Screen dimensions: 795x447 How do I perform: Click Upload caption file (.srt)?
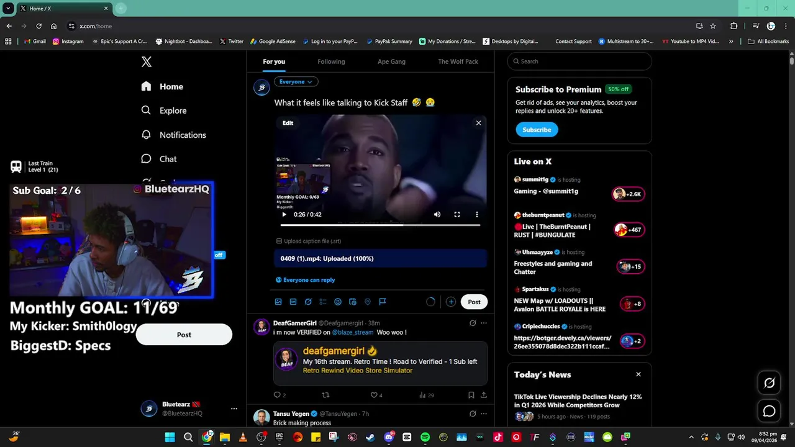pyautogui.click(x=308, y=241)
